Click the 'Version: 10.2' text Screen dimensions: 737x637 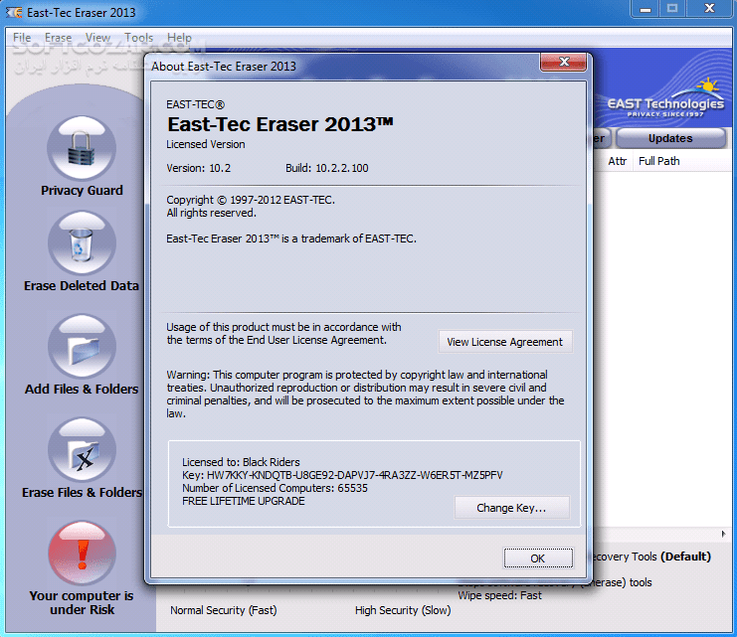point(198,168)
